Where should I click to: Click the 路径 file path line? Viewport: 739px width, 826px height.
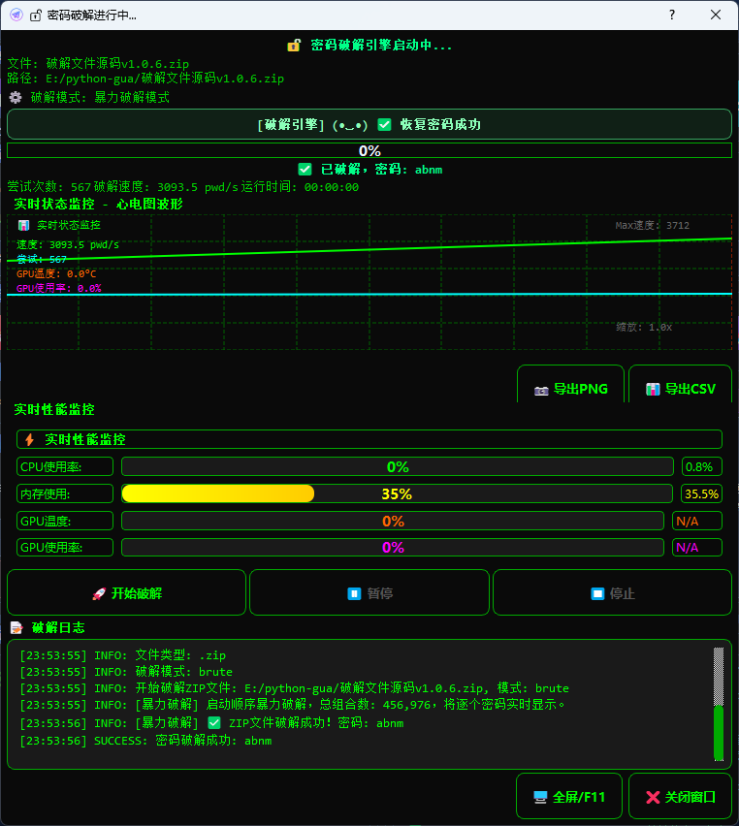145,79
